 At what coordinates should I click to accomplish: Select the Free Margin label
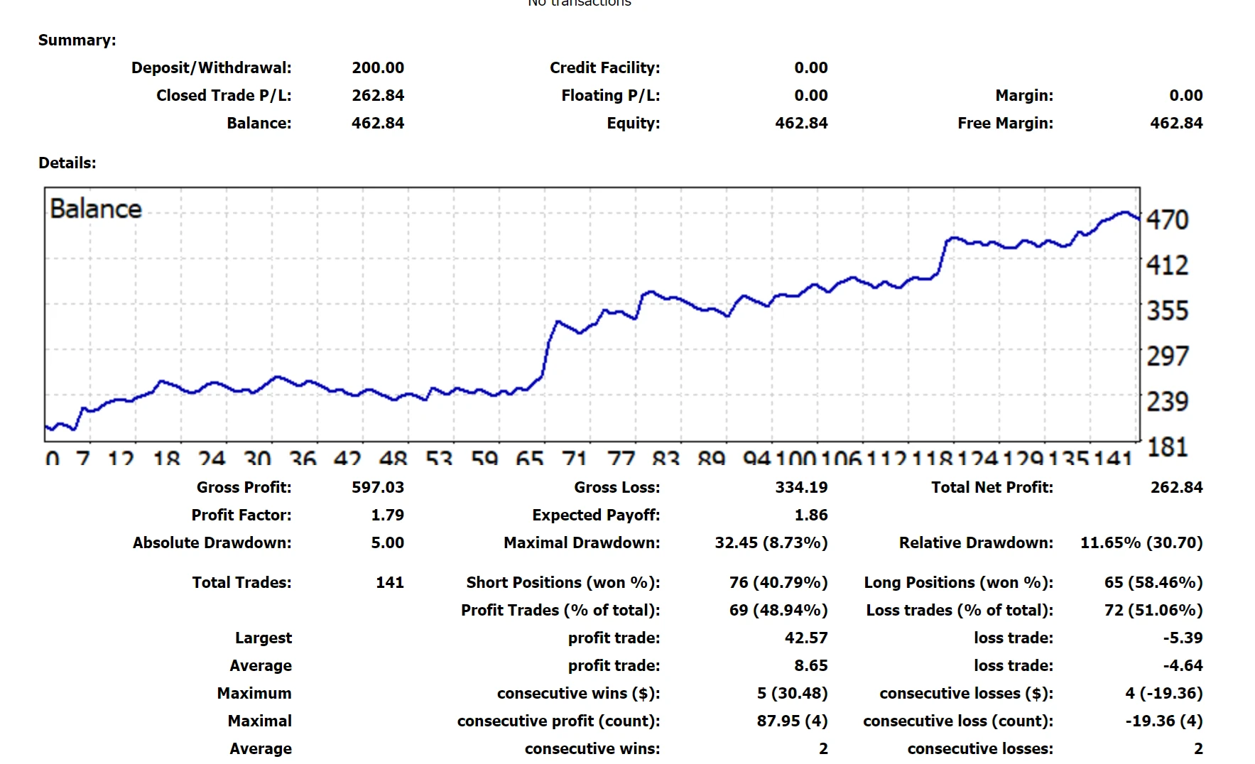tap(1005, 124)
